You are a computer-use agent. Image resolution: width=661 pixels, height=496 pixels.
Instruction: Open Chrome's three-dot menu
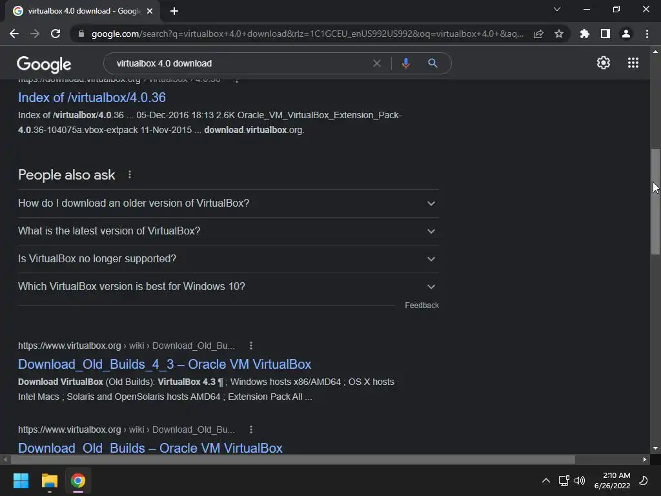point(647,34)
